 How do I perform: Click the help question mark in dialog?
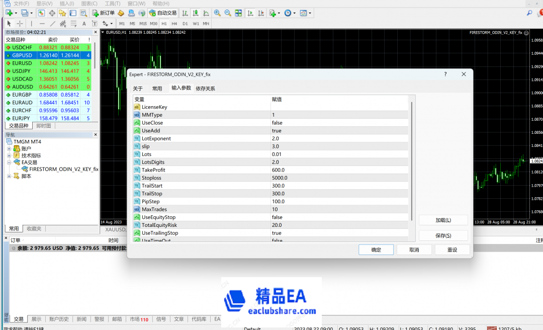tap(445, 74)
